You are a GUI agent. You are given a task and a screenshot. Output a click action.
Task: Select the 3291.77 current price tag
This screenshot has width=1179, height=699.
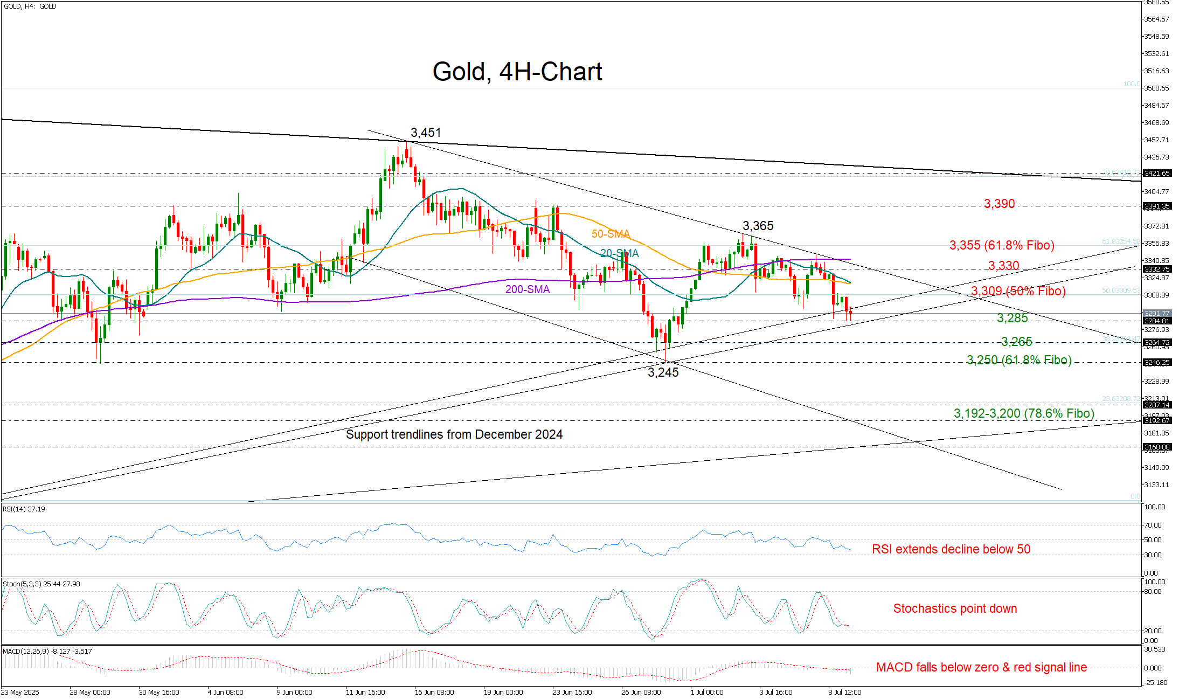click(1157, 313)
